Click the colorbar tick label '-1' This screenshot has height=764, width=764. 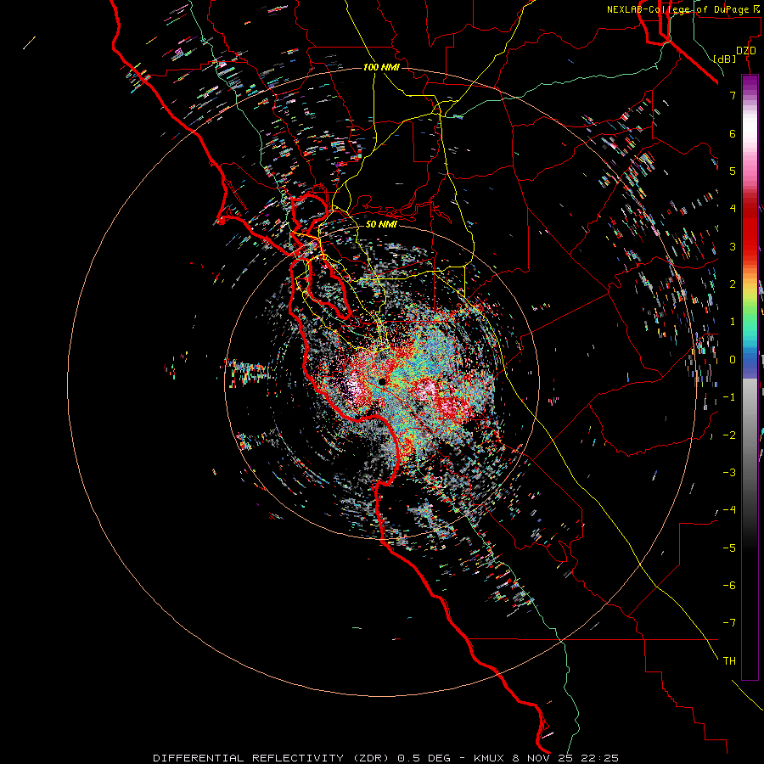(729, 397)
